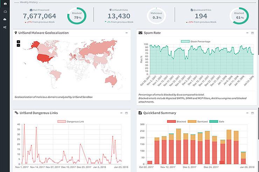This screenshot has width=259, height=172.
Task: Open the cloud section in sidebar
Action: [x=5, y=19]
